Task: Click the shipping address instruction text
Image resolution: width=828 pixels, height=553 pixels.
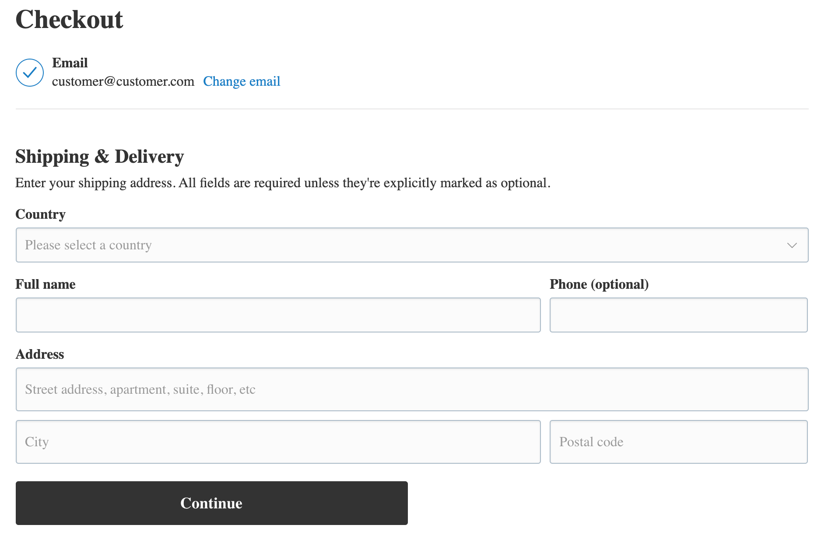Action: point(283,183)
